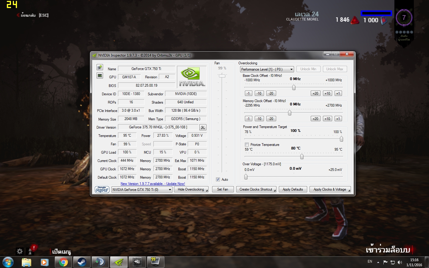Click the Temperature value 95 °C
Viewport: 429px width, 268px height.
point(127,135)
